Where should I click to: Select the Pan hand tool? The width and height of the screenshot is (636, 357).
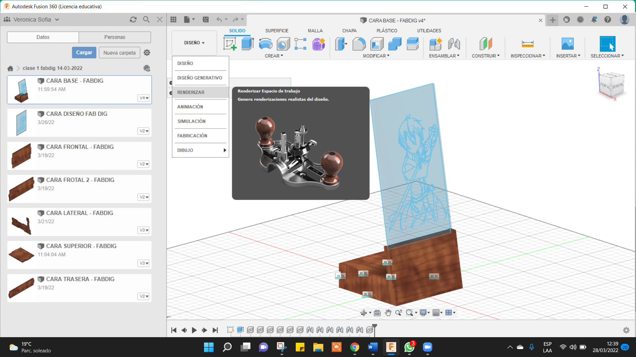pos(388,313)
